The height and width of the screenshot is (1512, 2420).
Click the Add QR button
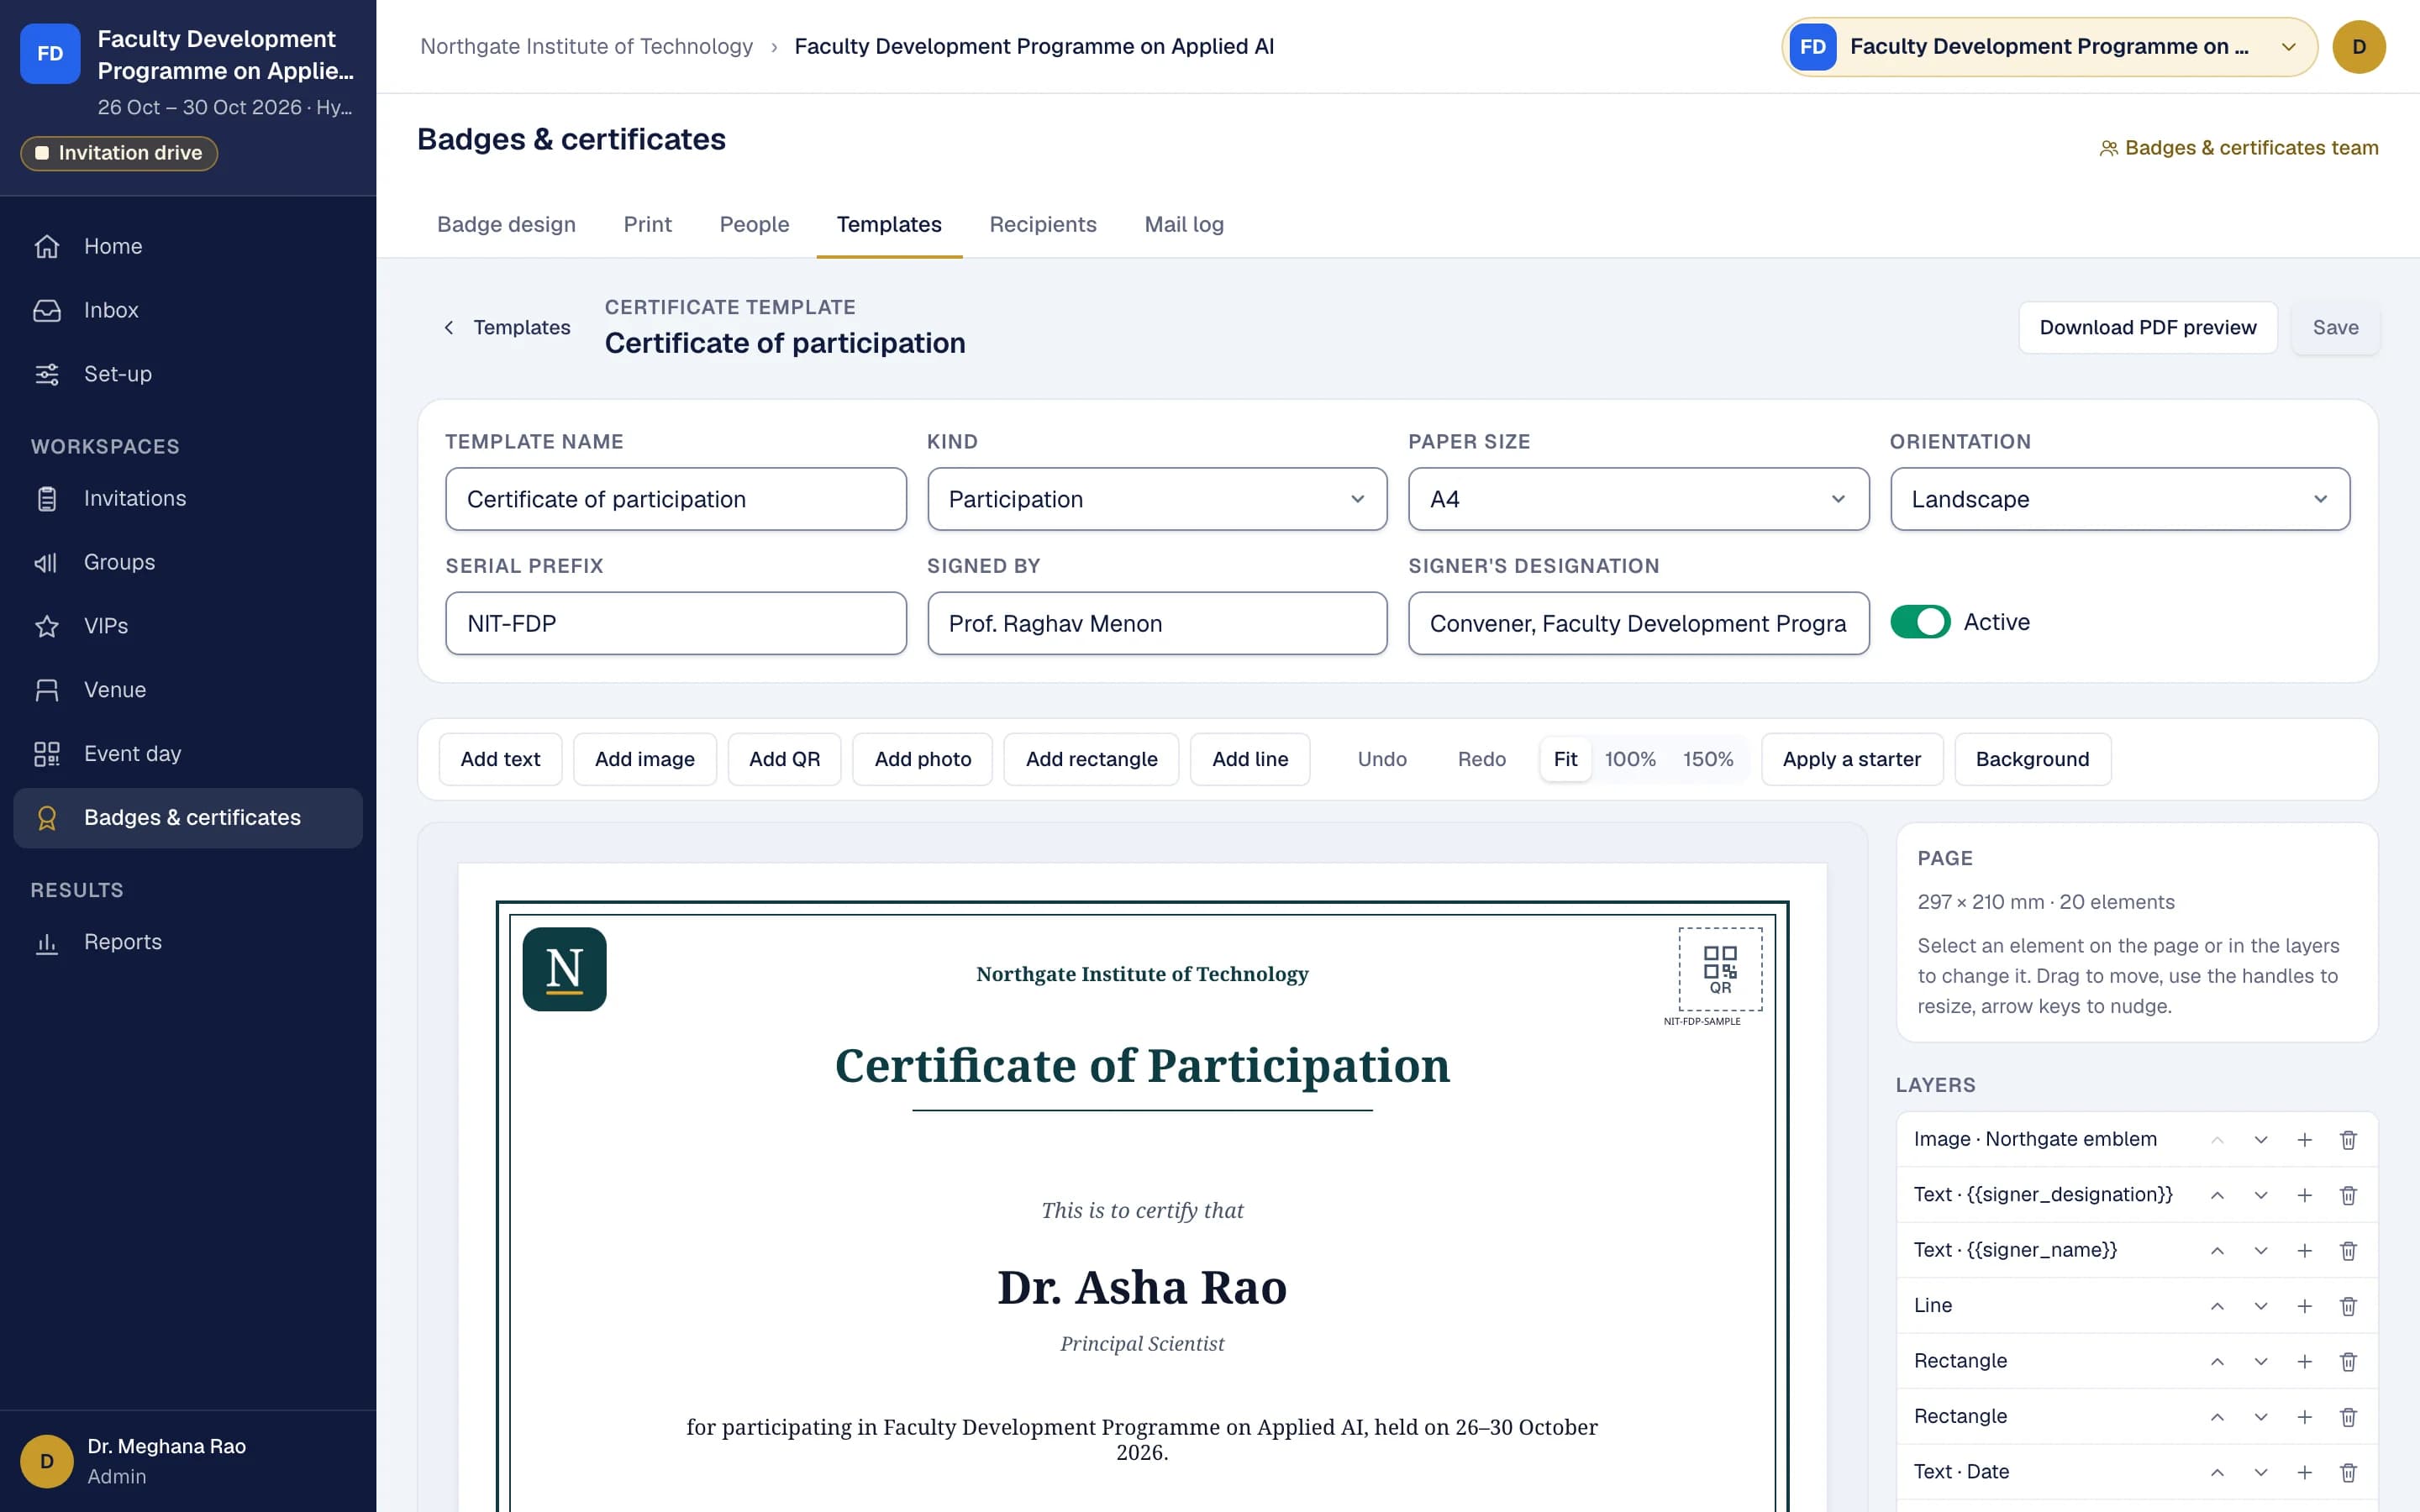[784, 759]
